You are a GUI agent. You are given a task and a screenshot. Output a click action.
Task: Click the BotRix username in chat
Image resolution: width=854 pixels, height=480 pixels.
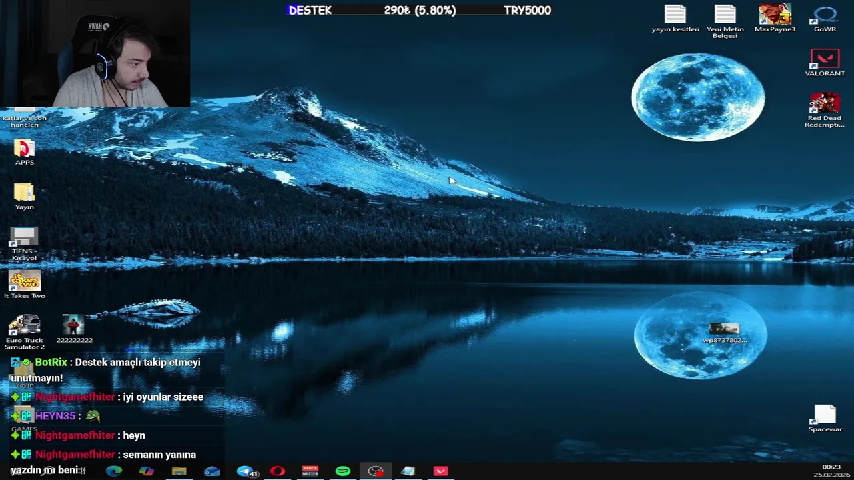tap(51, 362)
